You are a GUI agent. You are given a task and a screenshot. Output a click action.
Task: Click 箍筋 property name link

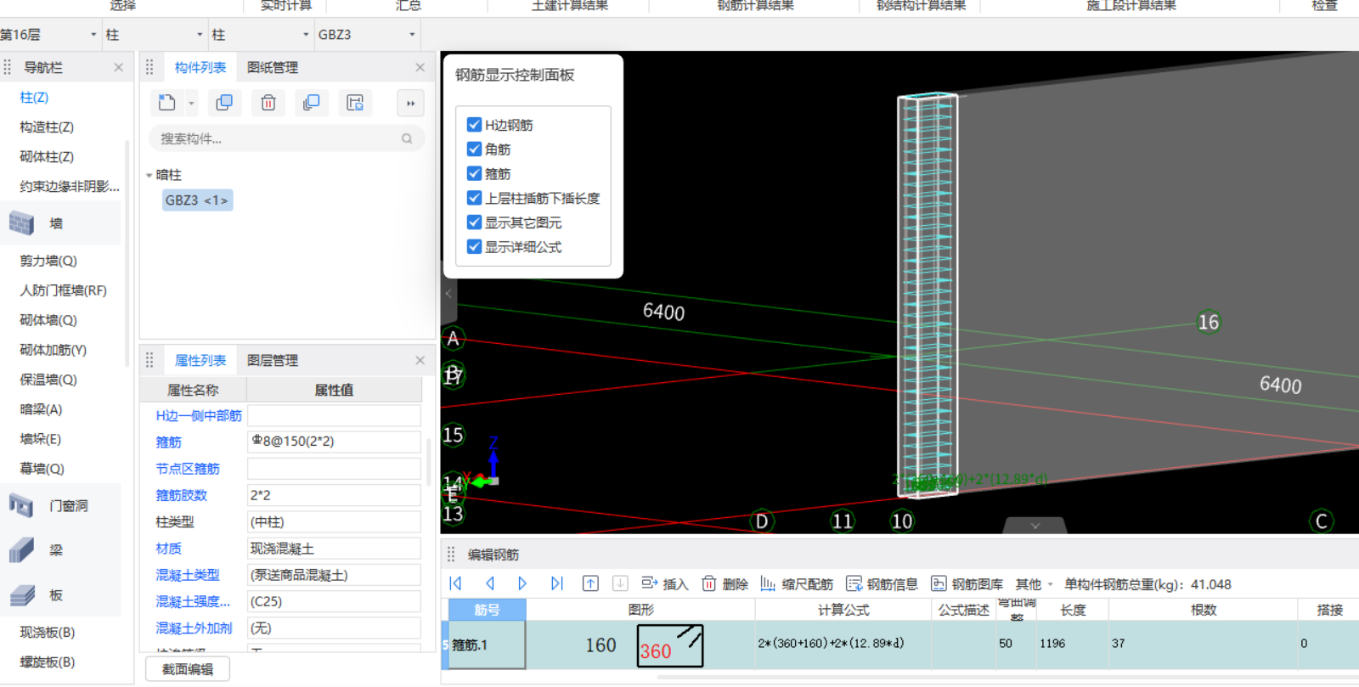click(168, 442)
